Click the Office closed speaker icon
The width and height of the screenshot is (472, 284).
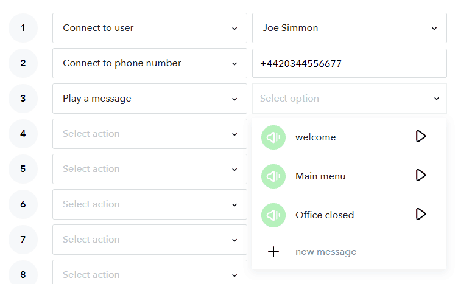[x=273, y=215]
